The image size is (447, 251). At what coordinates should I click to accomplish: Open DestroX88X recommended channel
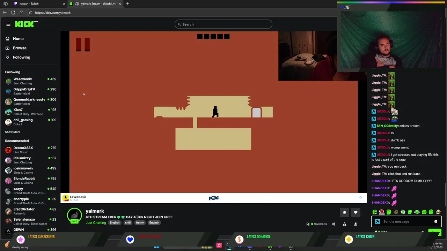click(31, 150)
